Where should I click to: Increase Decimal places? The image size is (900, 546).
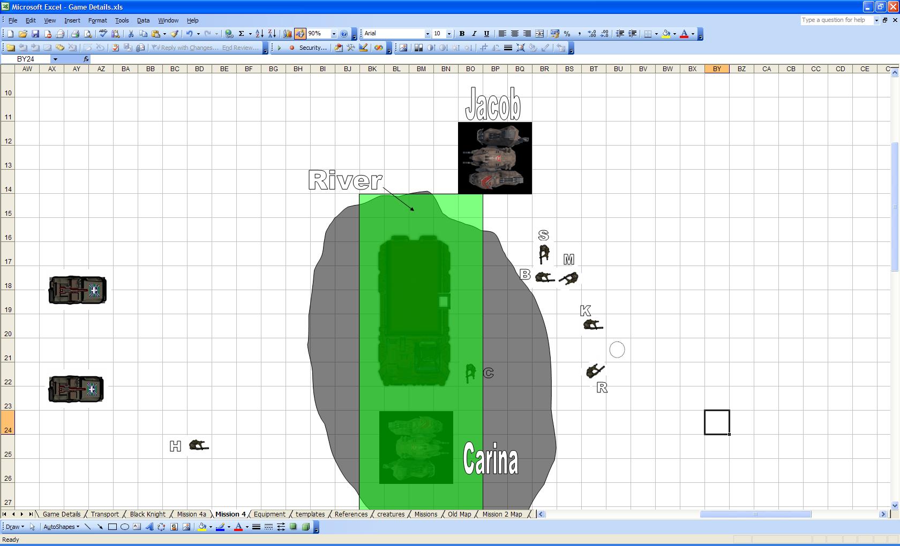point(592,34)
